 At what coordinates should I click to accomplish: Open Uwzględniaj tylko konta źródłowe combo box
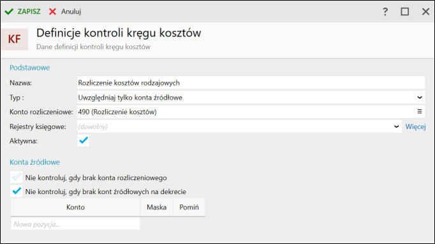tap(251, 98)
